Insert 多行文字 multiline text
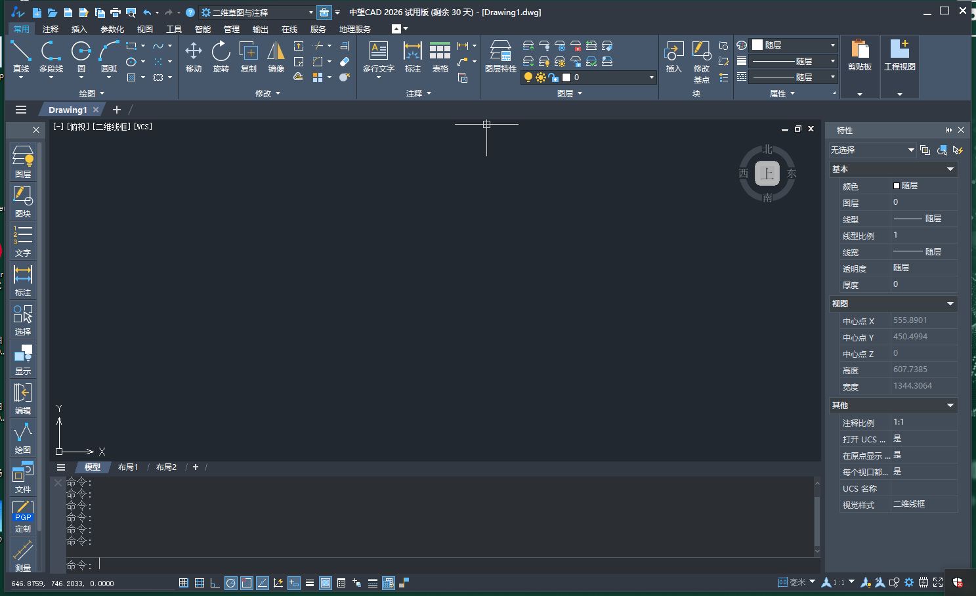Viewport: 976px width, 596px height. 379,57
